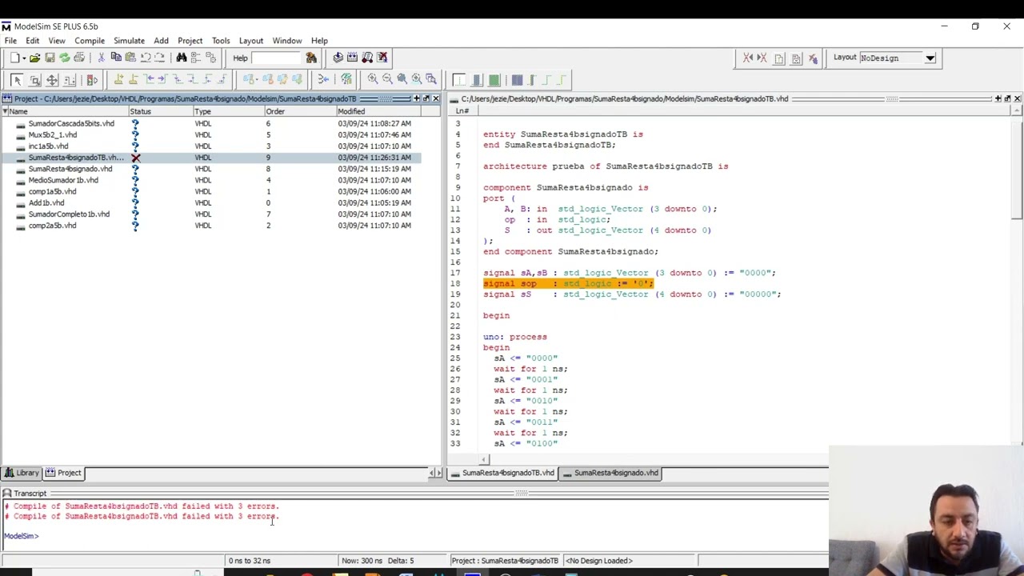Open the Simulate menu

coord(129,41)
